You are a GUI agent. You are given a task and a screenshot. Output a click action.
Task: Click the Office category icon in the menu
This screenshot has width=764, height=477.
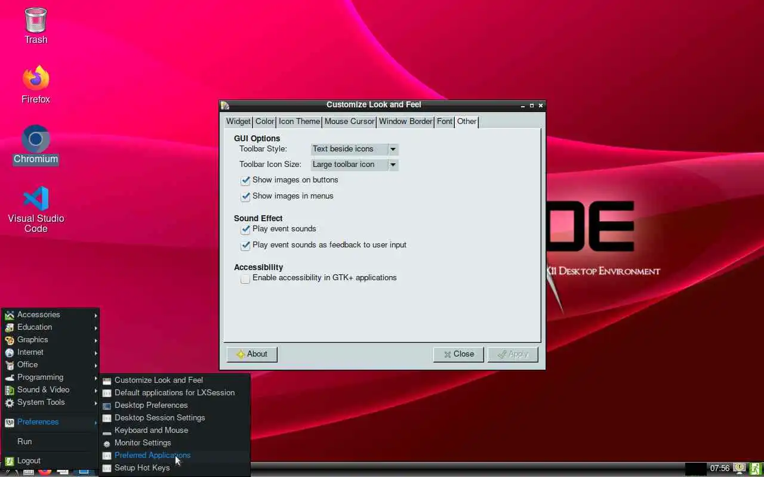tap(9, 365)
